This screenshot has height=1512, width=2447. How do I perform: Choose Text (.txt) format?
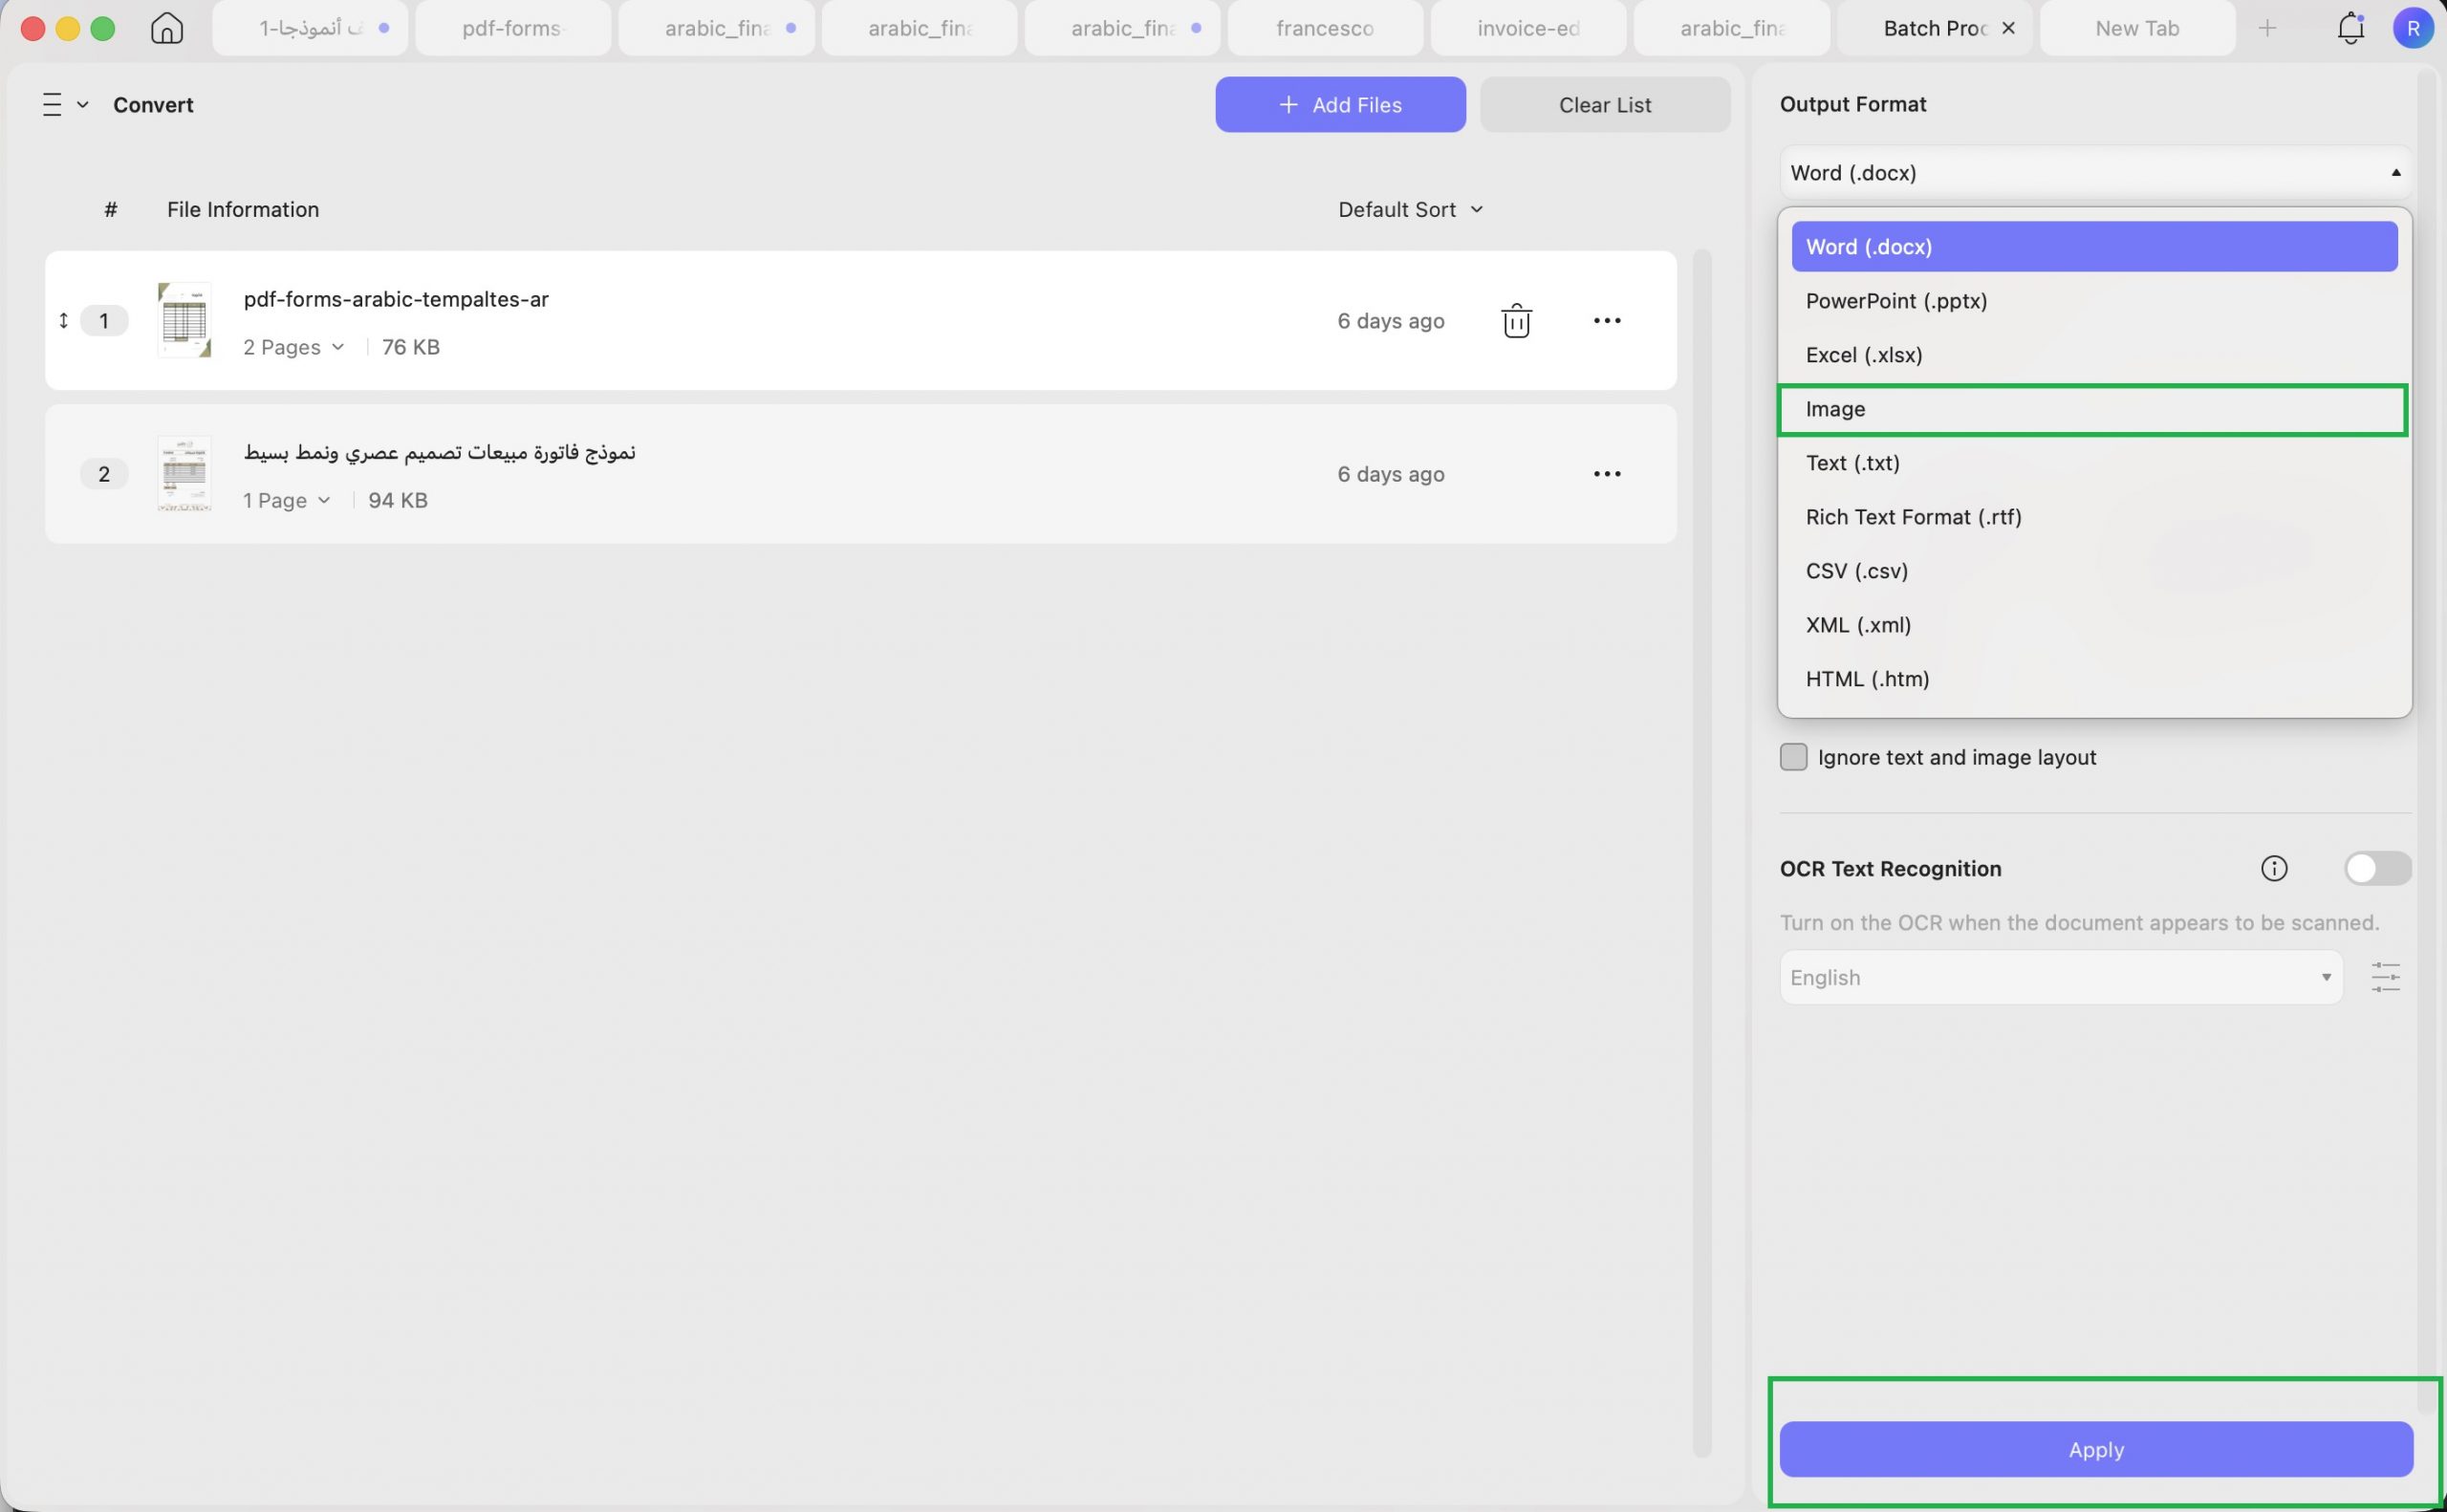pos(2094,462)
